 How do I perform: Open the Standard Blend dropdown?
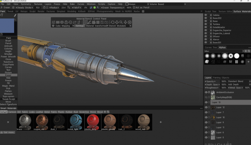pyautogui.click(x=239, y=81)
